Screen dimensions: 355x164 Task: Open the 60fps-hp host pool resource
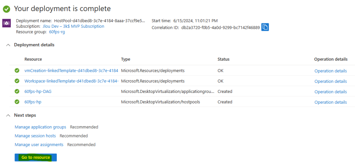pyautogui.click(x=33, y=102)
